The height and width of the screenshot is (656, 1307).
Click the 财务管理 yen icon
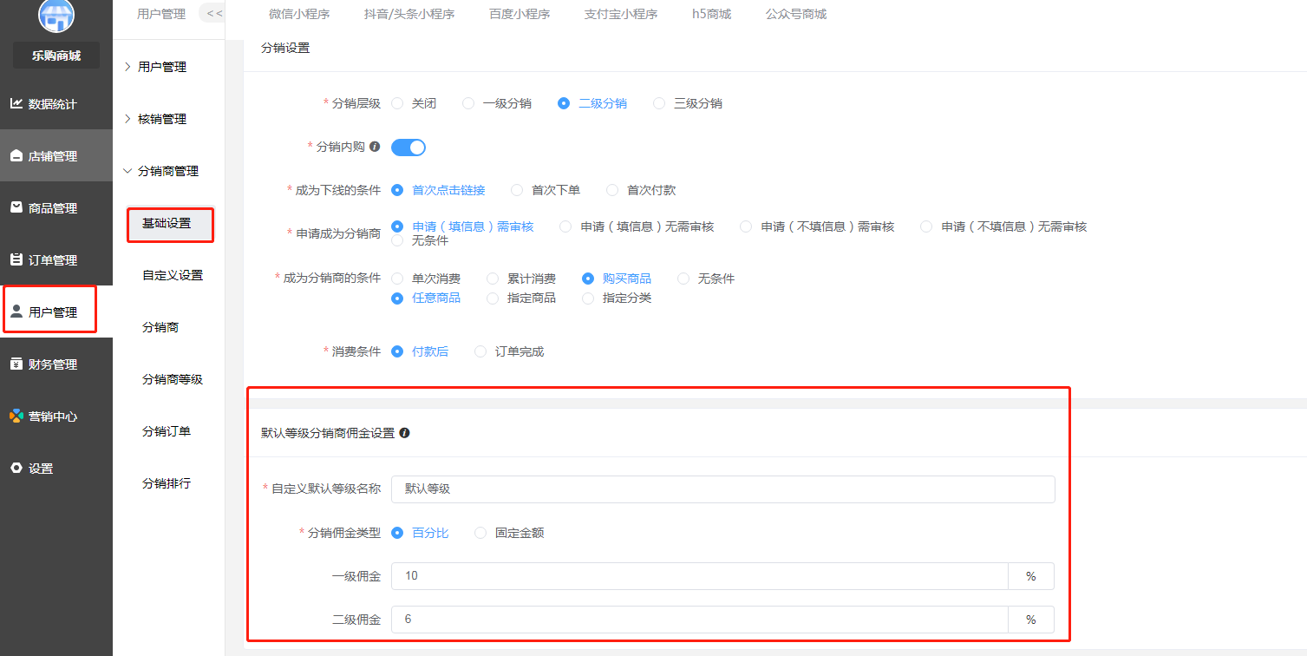[16, 364]
